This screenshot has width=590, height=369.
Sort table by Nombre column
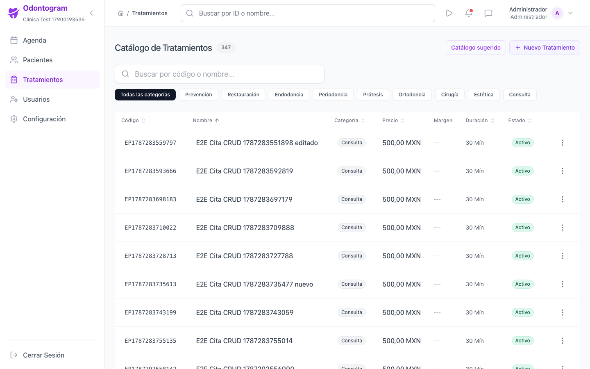[206, 121]
